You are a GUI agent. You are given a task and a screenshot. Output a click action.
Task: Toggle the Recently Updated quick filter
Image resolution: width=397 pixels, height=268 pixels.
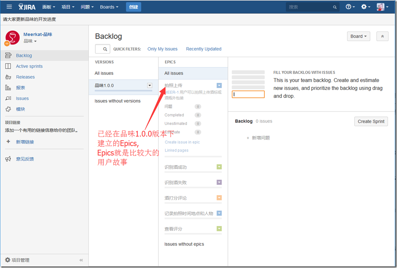point(204,49)
